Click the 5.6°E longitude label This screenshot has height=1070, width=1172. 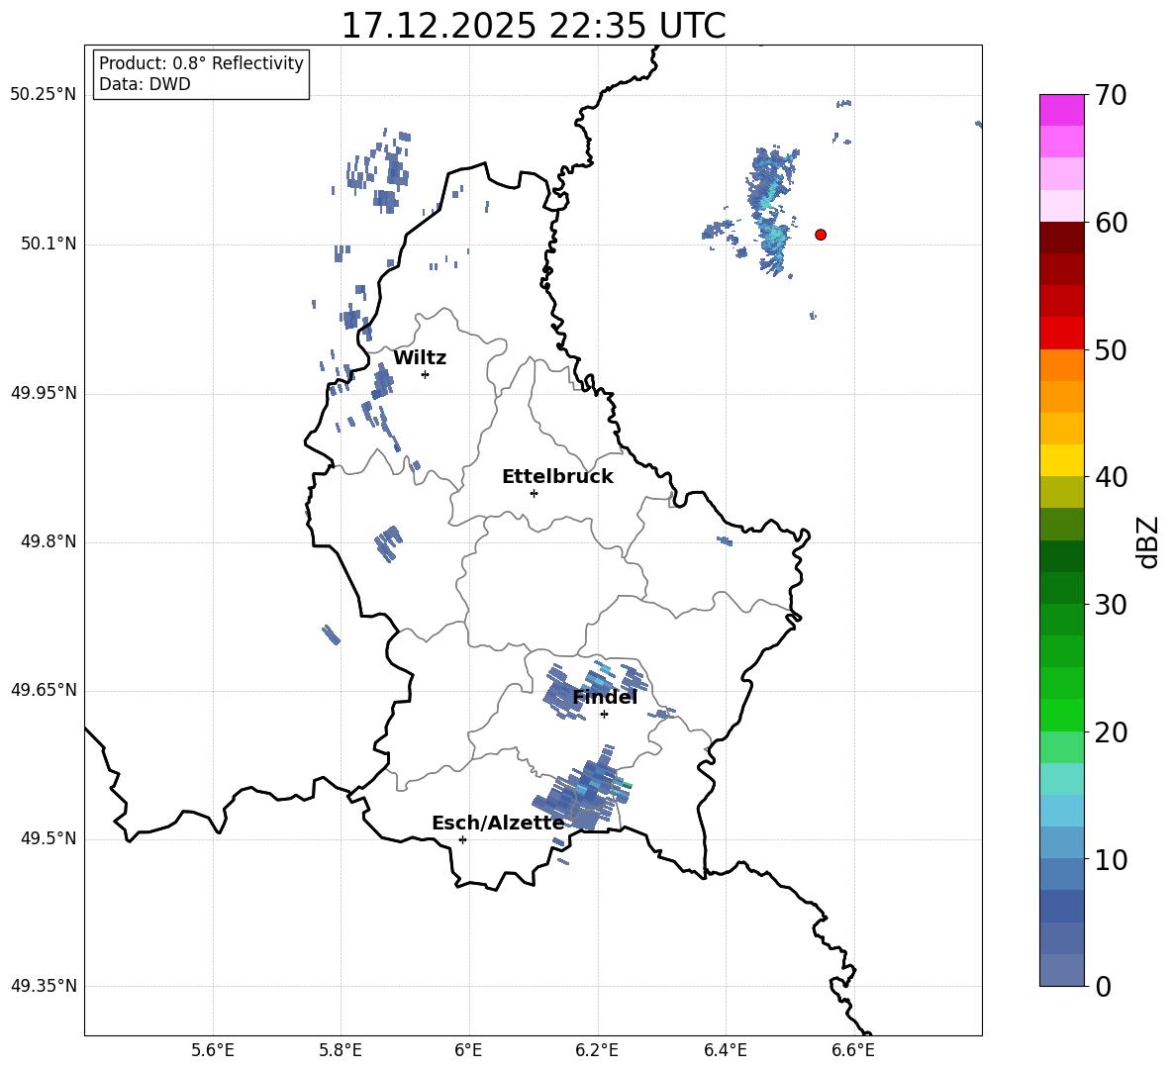(213, 1050)
